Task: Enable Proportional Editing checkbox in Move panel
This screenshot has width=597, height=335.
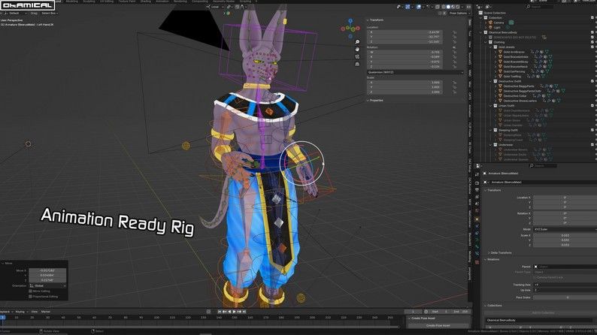Action: pos(31,297)
